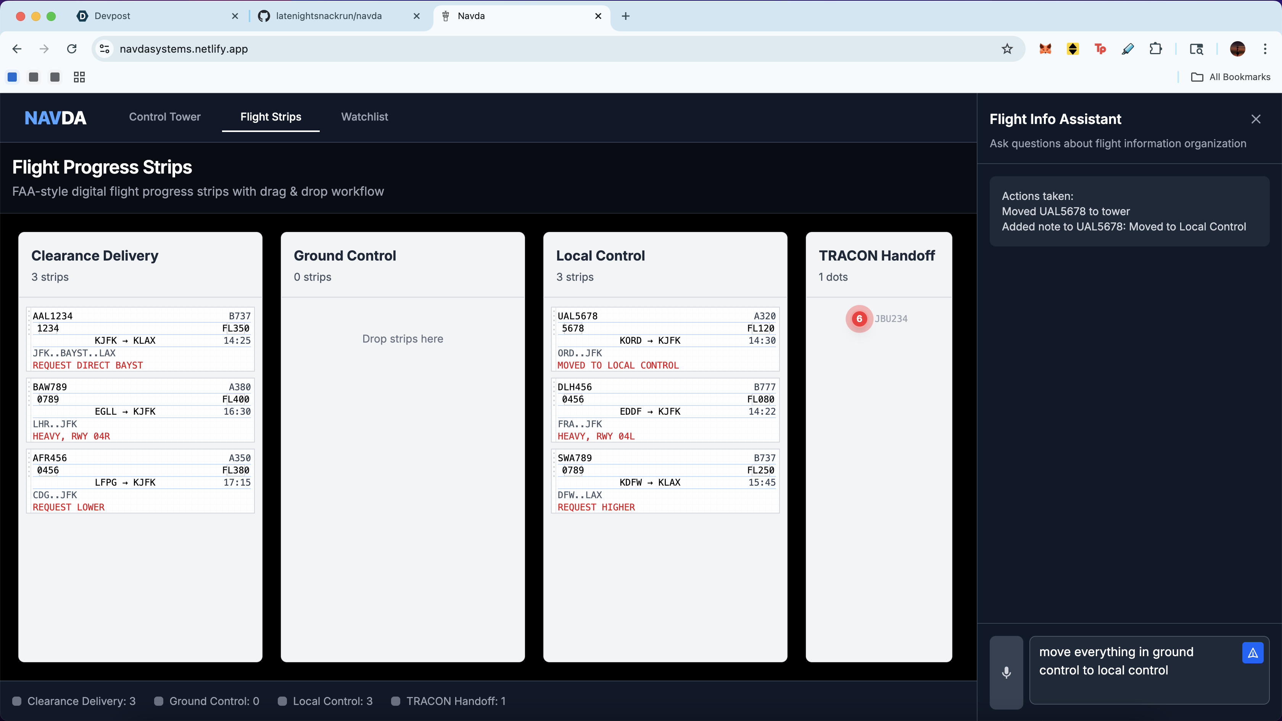Click the NAVDA logo link

pos(55,118)
